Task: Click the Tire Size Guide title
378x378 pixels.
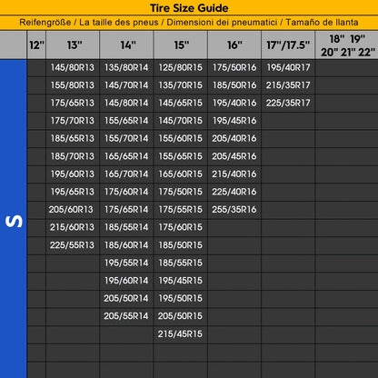Action: (x=189, y=8)
